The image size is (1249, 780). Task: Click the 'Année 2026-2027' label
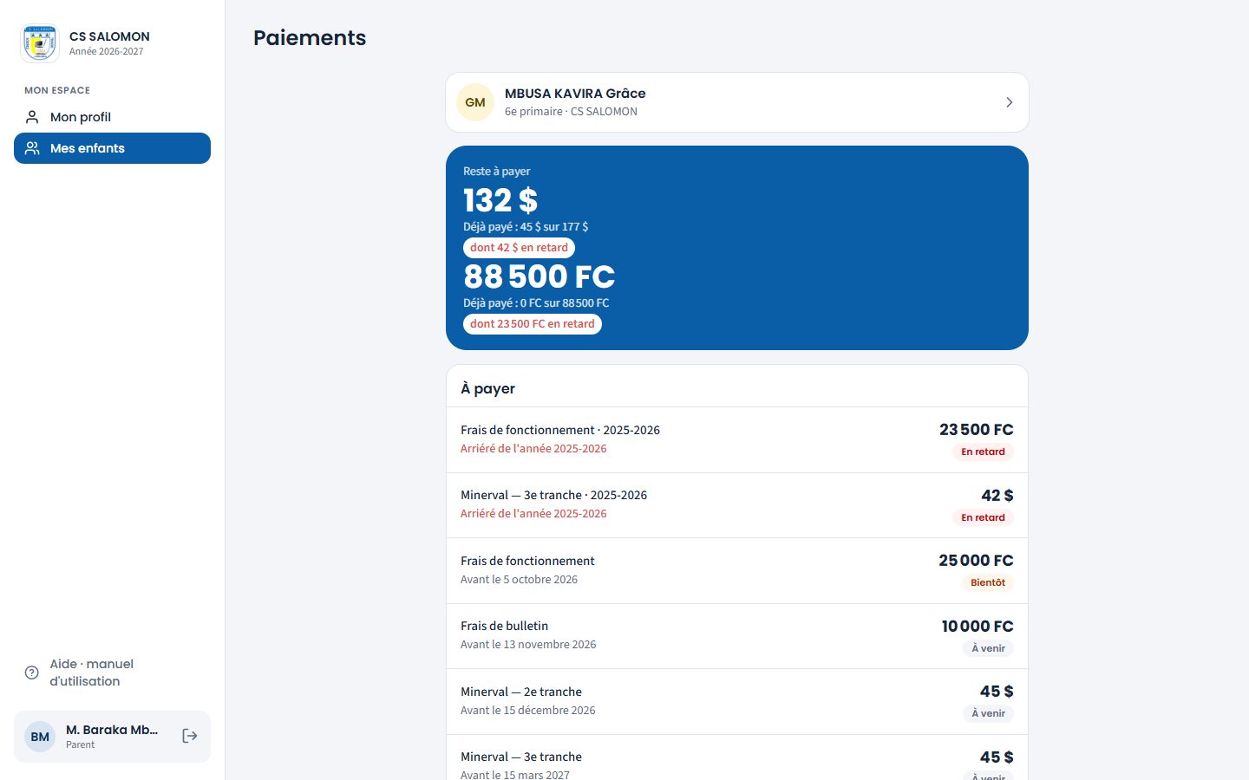point(107,52)
